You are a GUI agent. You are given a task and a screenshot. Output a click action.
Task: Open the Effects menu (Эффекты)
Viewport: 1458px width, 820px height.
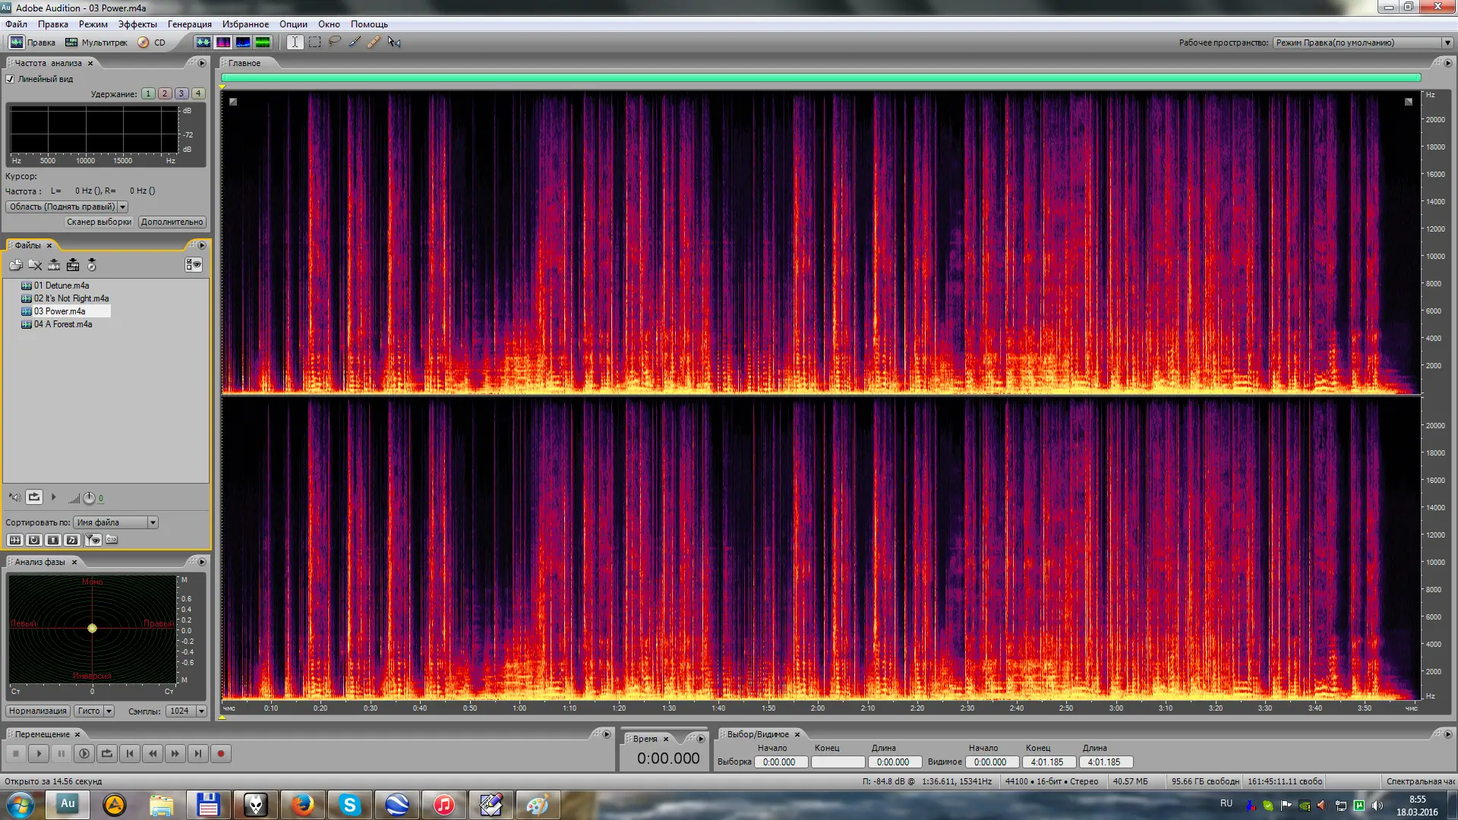[137, 24]
